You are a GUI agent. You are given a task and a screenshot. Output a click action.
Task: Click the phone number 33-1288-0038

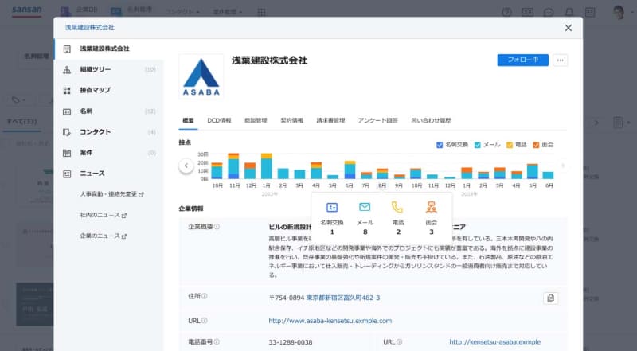coord(291,342)
